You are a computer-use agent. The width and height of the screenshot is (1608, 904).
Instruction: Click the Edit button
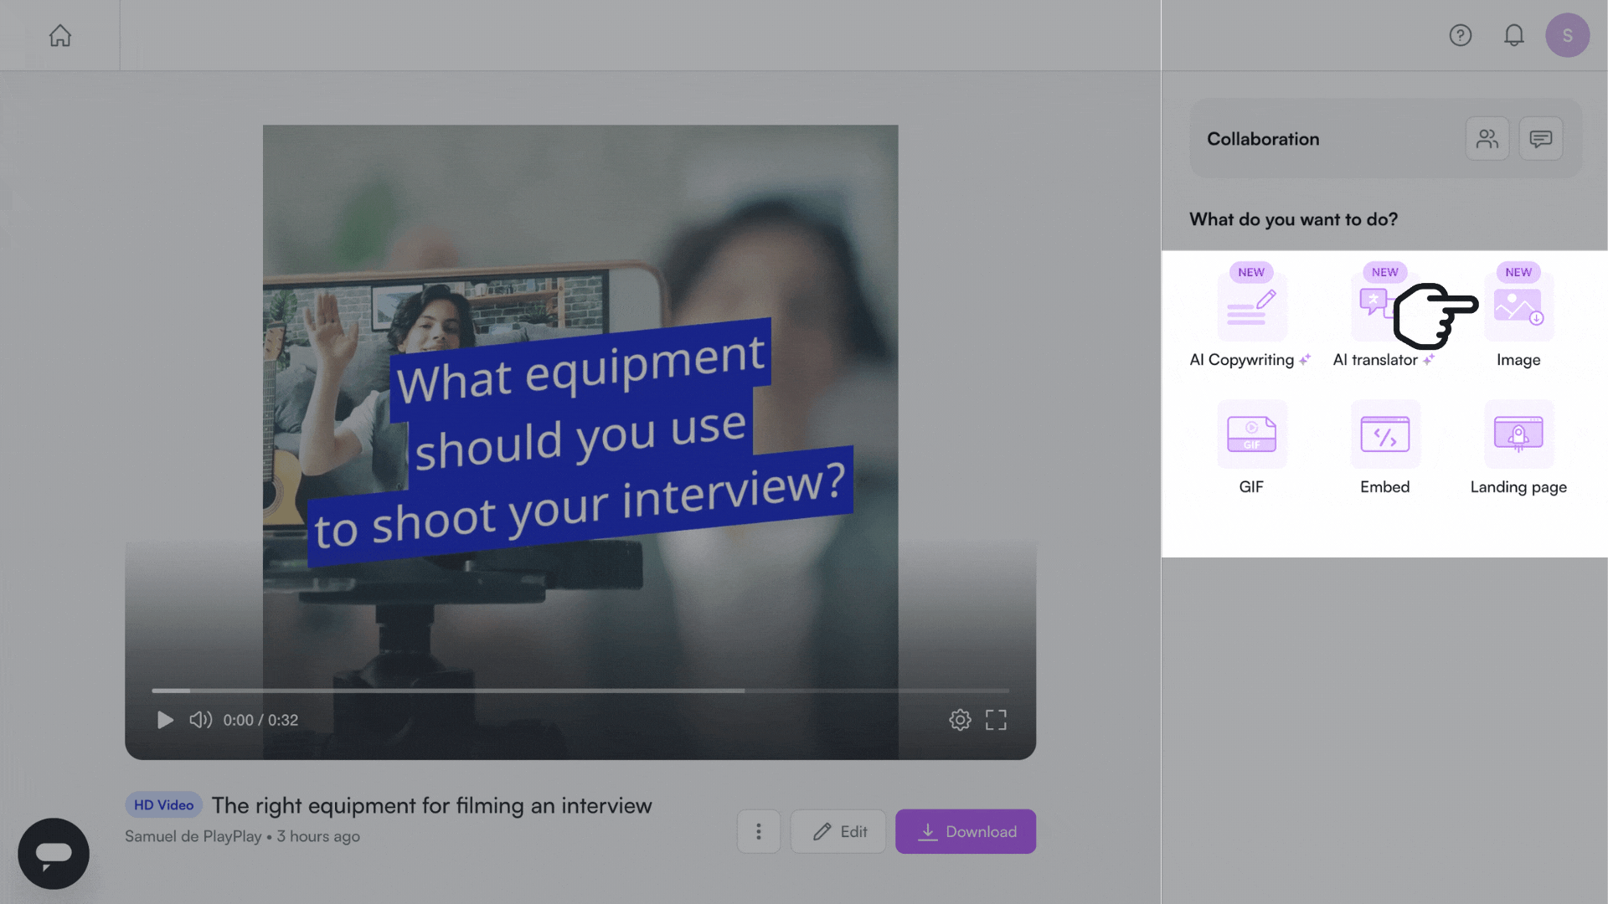(x=838, y=831)
